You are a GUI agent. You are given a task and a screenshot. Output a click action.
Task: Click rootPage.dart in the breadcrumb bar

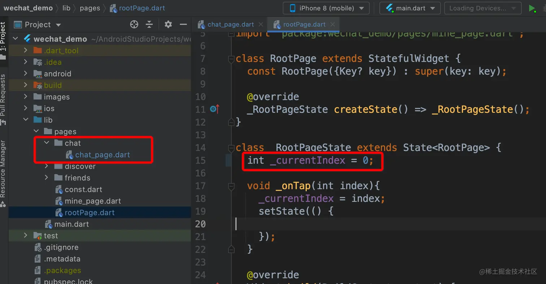[137, 8]
